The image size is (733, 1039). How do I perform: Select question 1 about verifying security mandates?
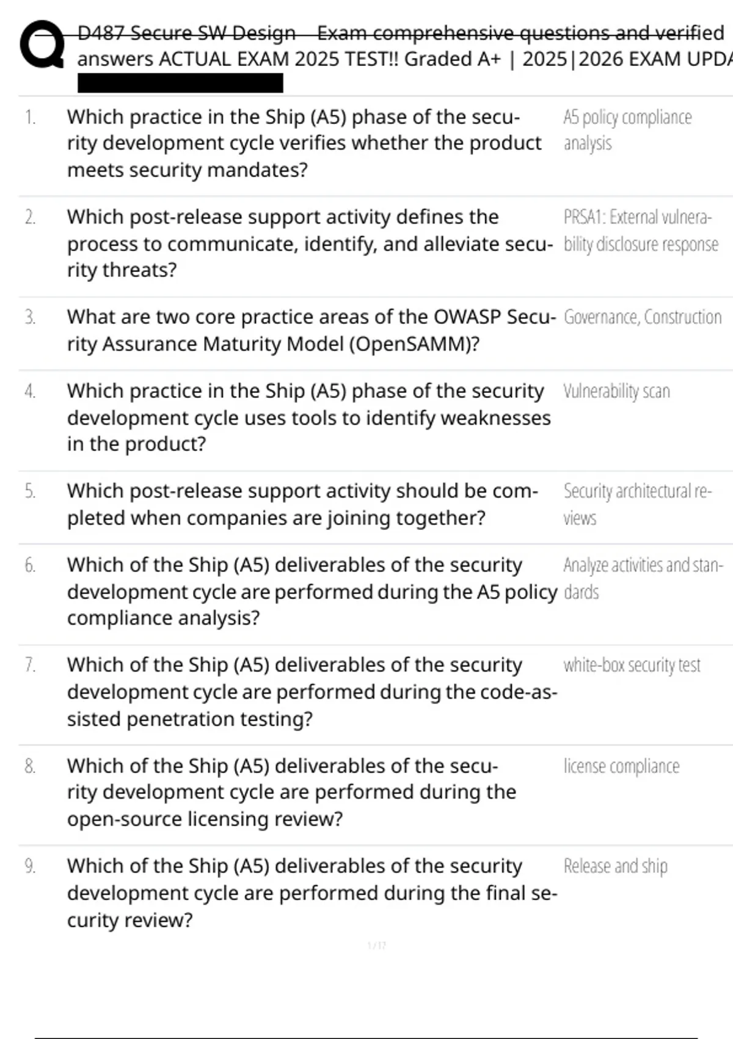(x=304, y=143)
